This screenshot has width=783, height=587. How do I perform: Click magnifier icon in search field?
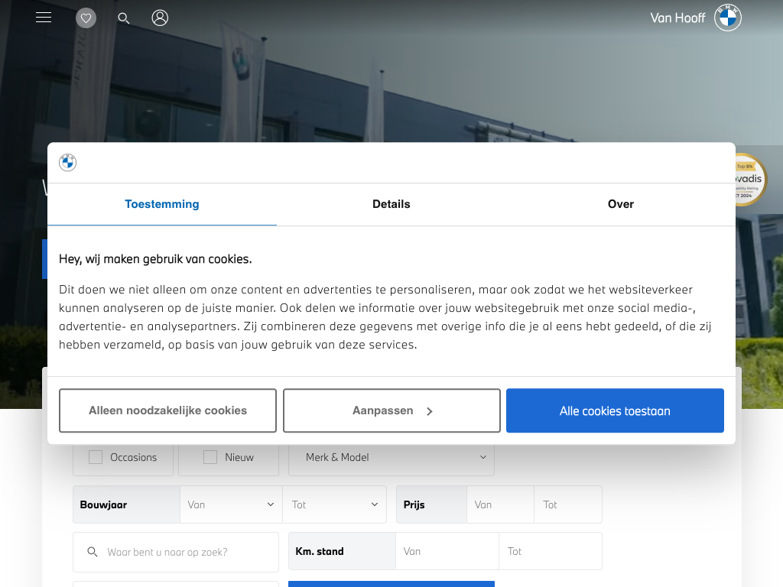(x=93, y=552)
